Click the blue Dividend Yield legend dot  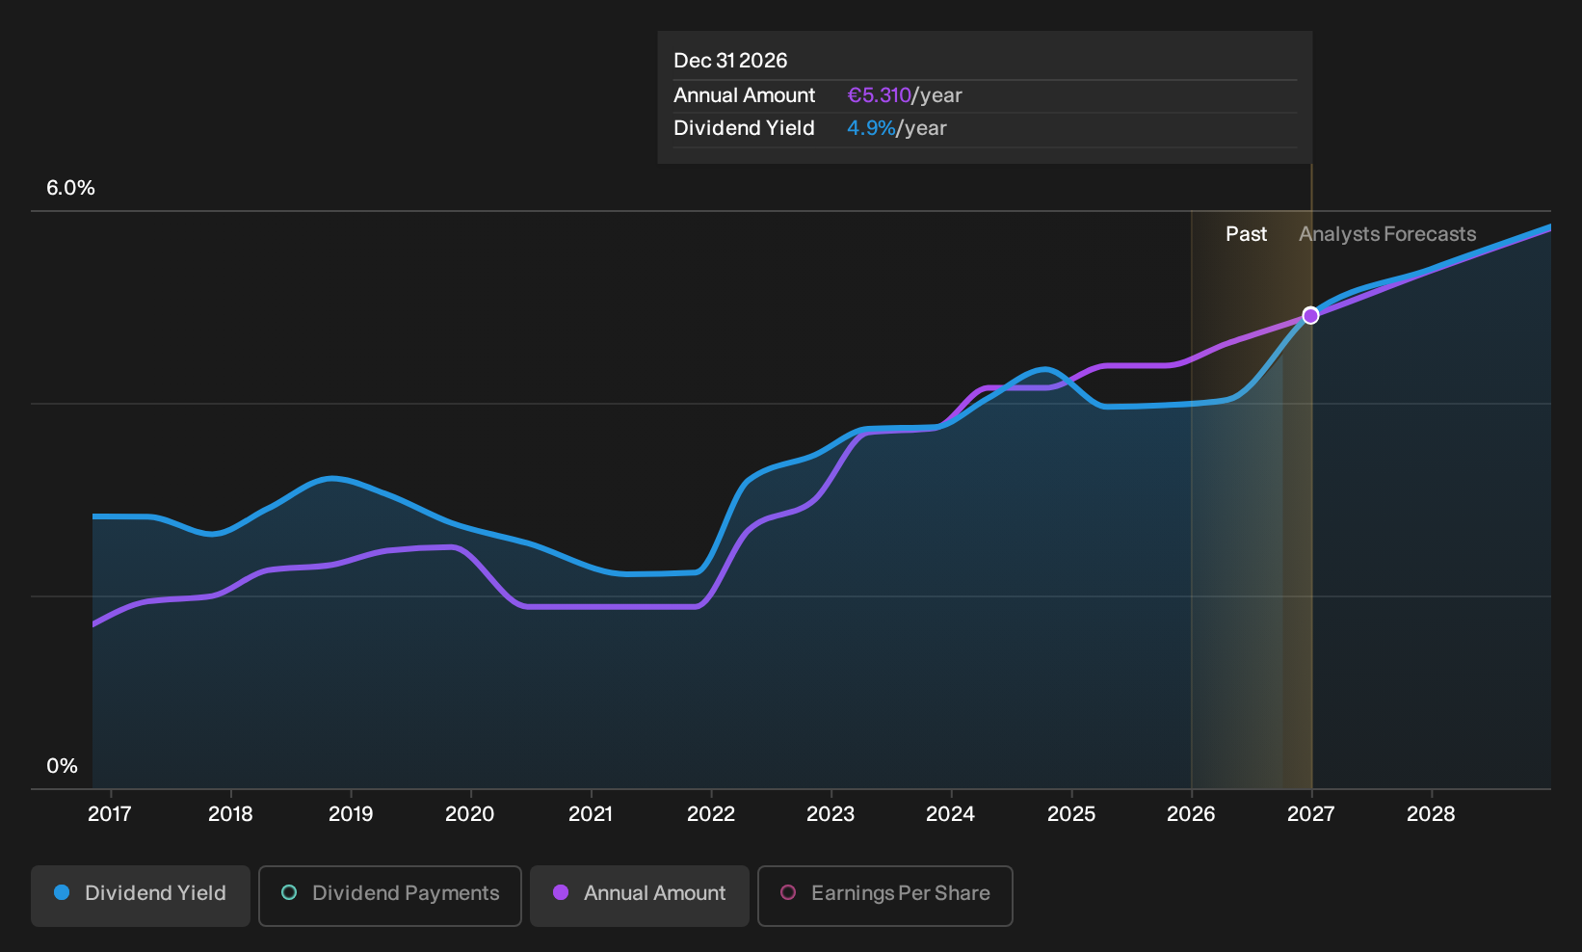tap(62, 893)
